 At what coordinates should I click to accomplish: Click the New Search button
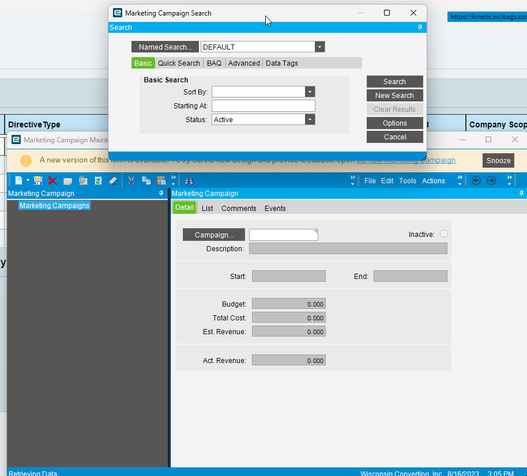tap(394, 96)
